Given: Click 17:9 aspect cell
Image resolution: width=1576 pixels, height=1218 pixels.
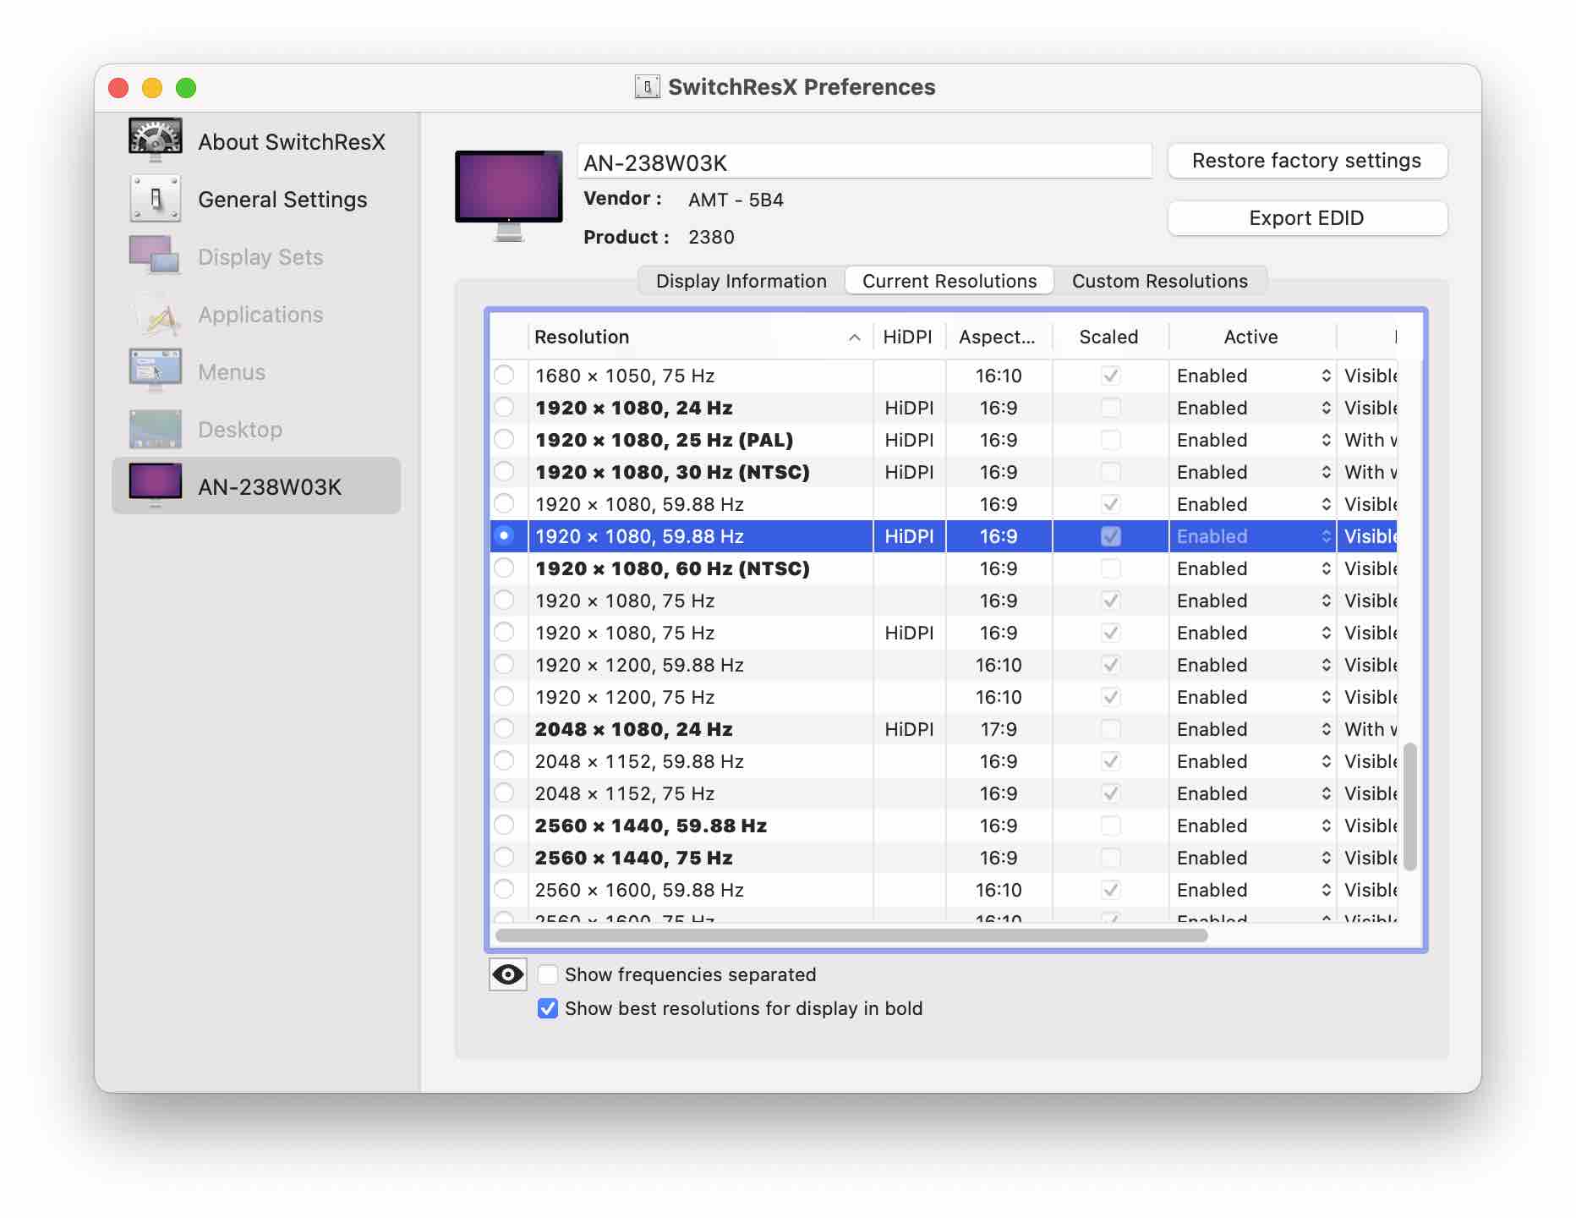Looking at the screenshot, I should pyautogui.click(x=999, y=729).
